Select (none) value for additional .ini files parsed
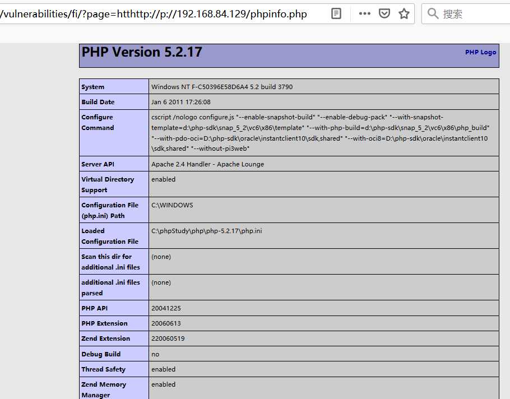 tap(161, 282)
